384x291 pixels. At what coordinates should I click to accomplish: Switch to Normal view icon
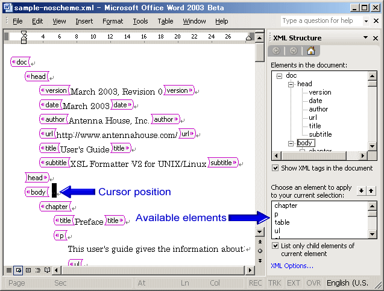click(x=9, y=270)
